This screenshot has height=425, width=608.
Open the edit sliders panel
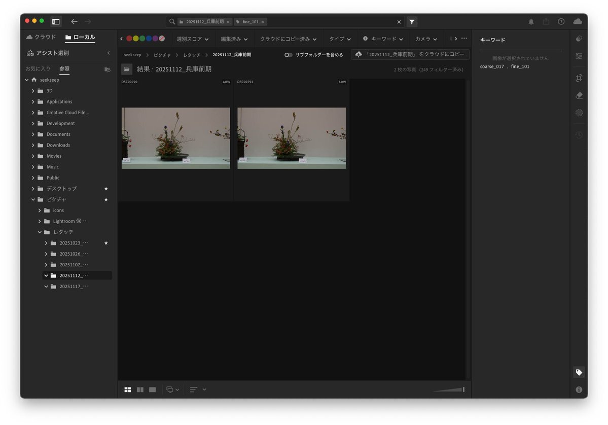point(579,56)
